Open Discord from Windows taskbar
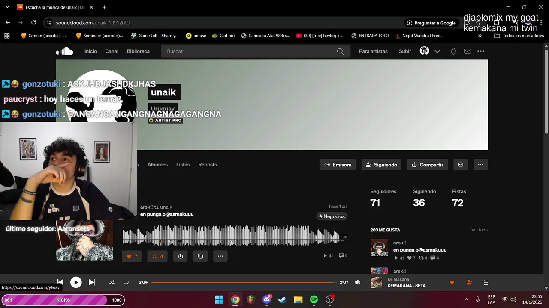 click(266, 299)
